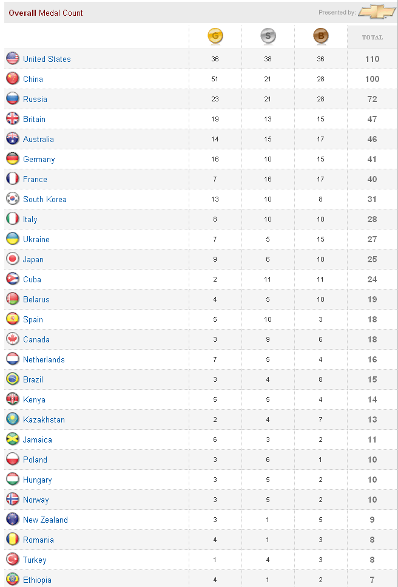398x587 pixels.
Task: Click the Canada flag icon
Action: tap(13, 339)
